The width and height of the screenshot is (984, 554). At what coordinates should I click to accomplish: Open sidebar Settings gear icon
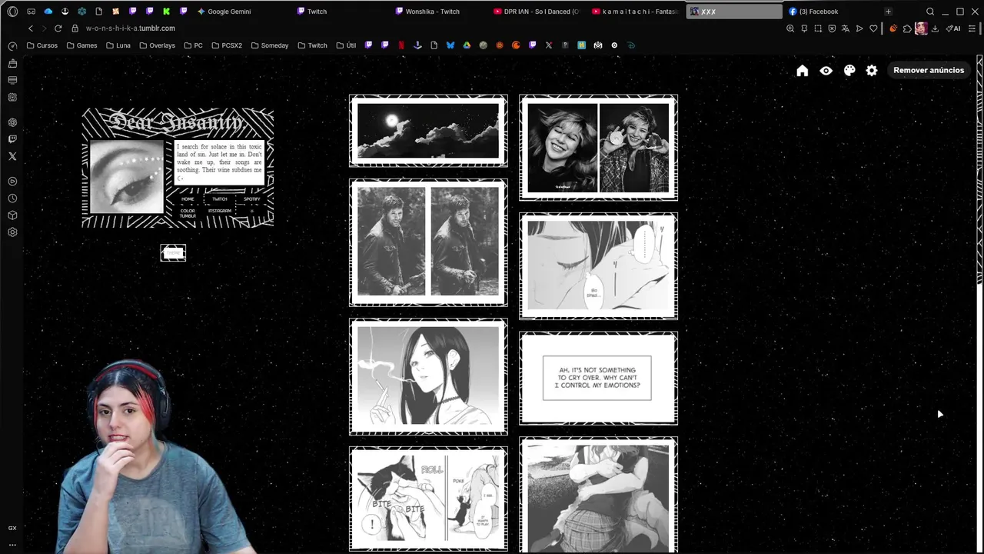point(12,232)
